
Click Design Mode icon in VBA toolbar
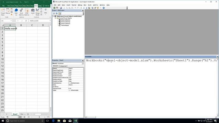pyautogui.click(x=89, y=8)
